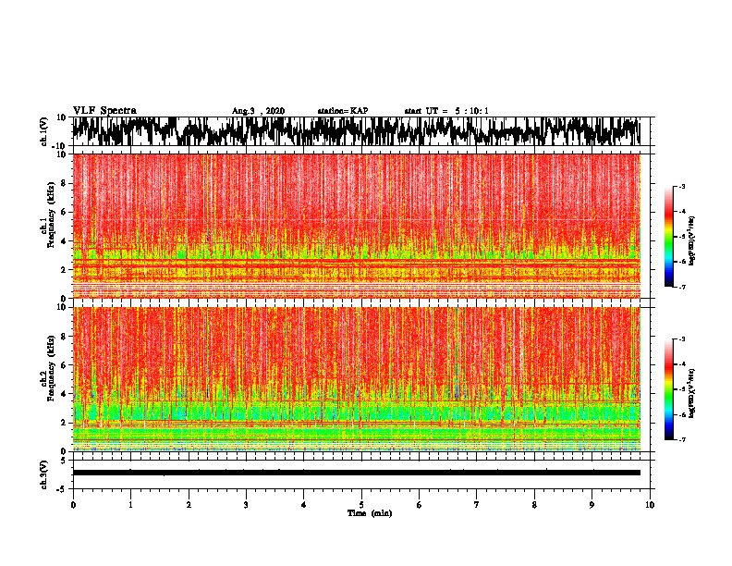The height and width of the screenshot is (566, 732).
Task: Click the "4" kHz tick on ch.2 frequency axis
Action: click(64, 394)
